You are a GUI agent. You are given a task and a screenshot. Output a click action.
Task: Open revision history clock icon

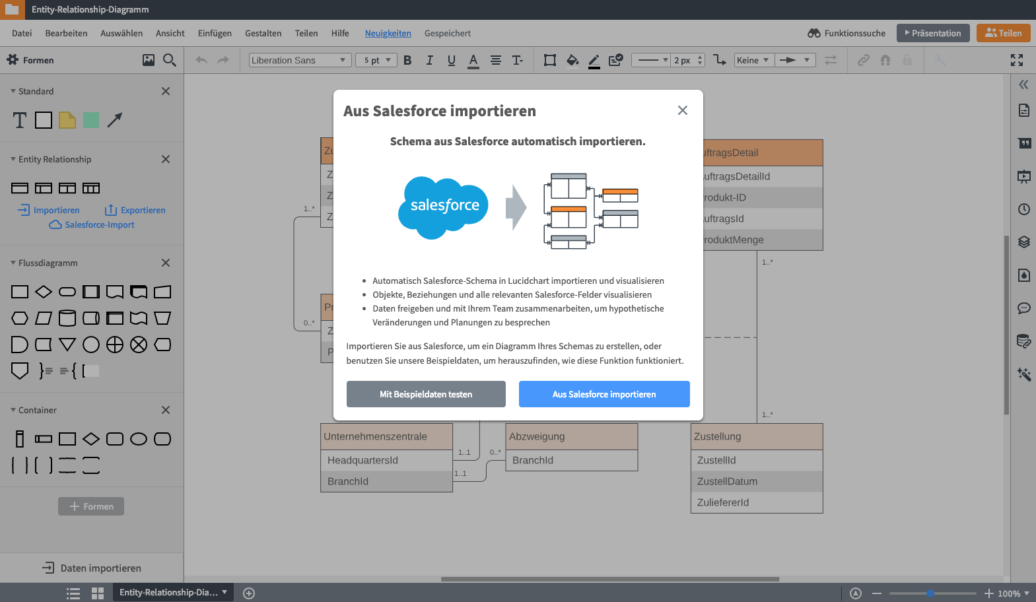pyautogui.click(x=1024, y=209)
